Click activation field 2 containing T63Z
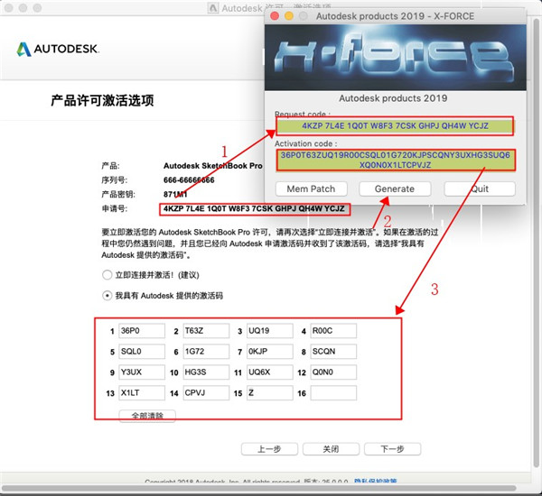The width and height of the screenshot is (542, 496). 206,331
